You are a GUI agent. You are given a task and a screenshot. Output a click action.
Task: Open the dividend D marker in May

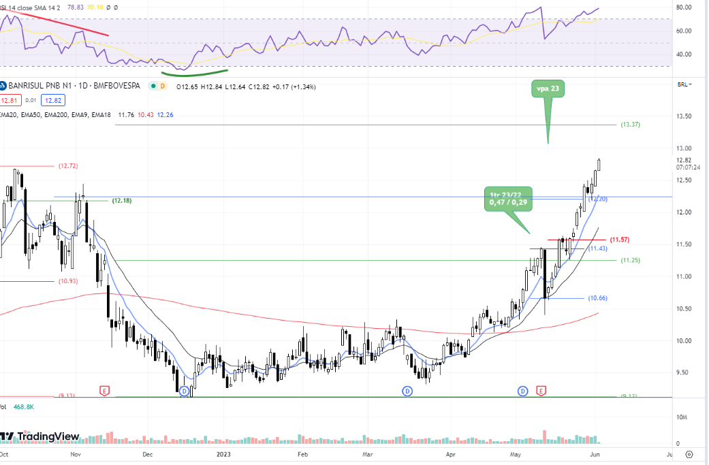coord(522,391)
